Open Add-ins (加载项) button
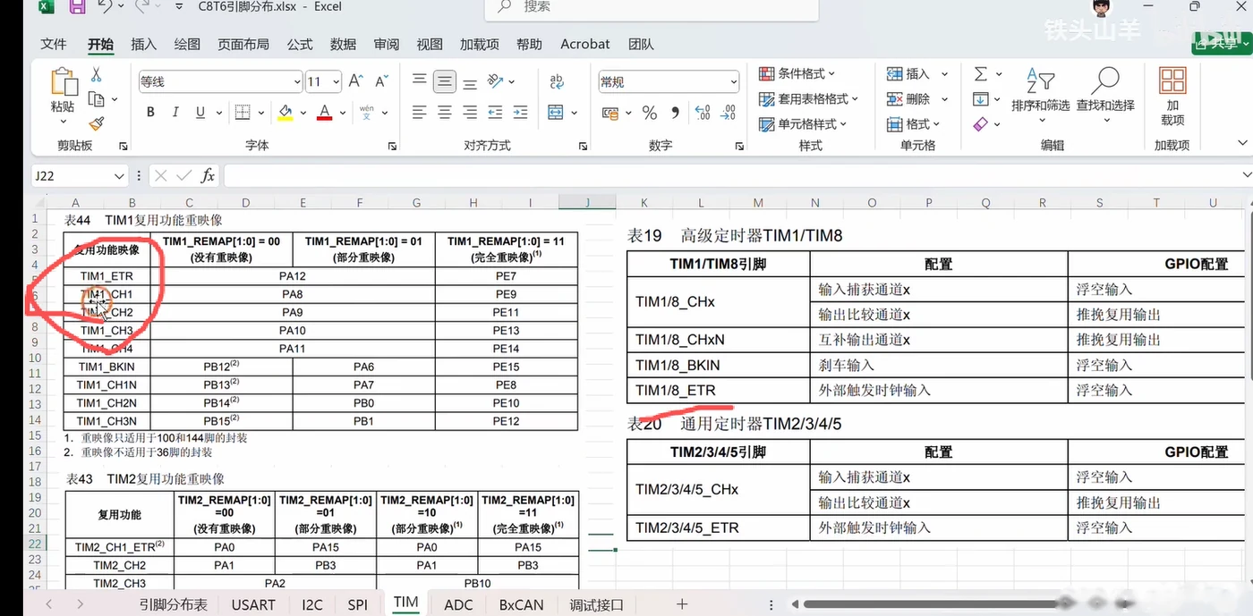 click(1172, 97)
